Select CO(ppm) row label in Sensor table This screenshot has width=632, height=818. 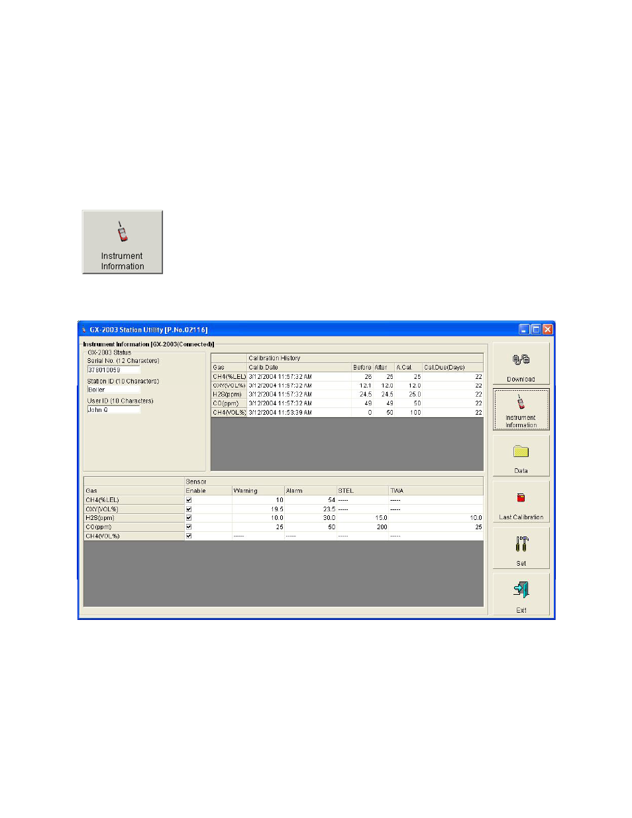coord(134,527)
